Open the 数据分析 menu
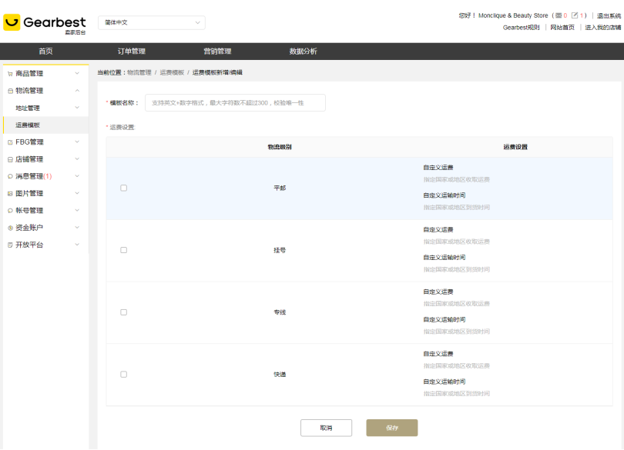Viewport: 624px width, 450px height. pos(304,50)
